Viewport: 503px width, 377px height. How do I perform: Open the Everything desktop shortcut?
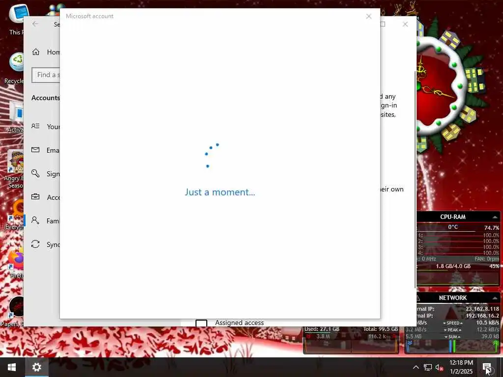click(14, 215)
